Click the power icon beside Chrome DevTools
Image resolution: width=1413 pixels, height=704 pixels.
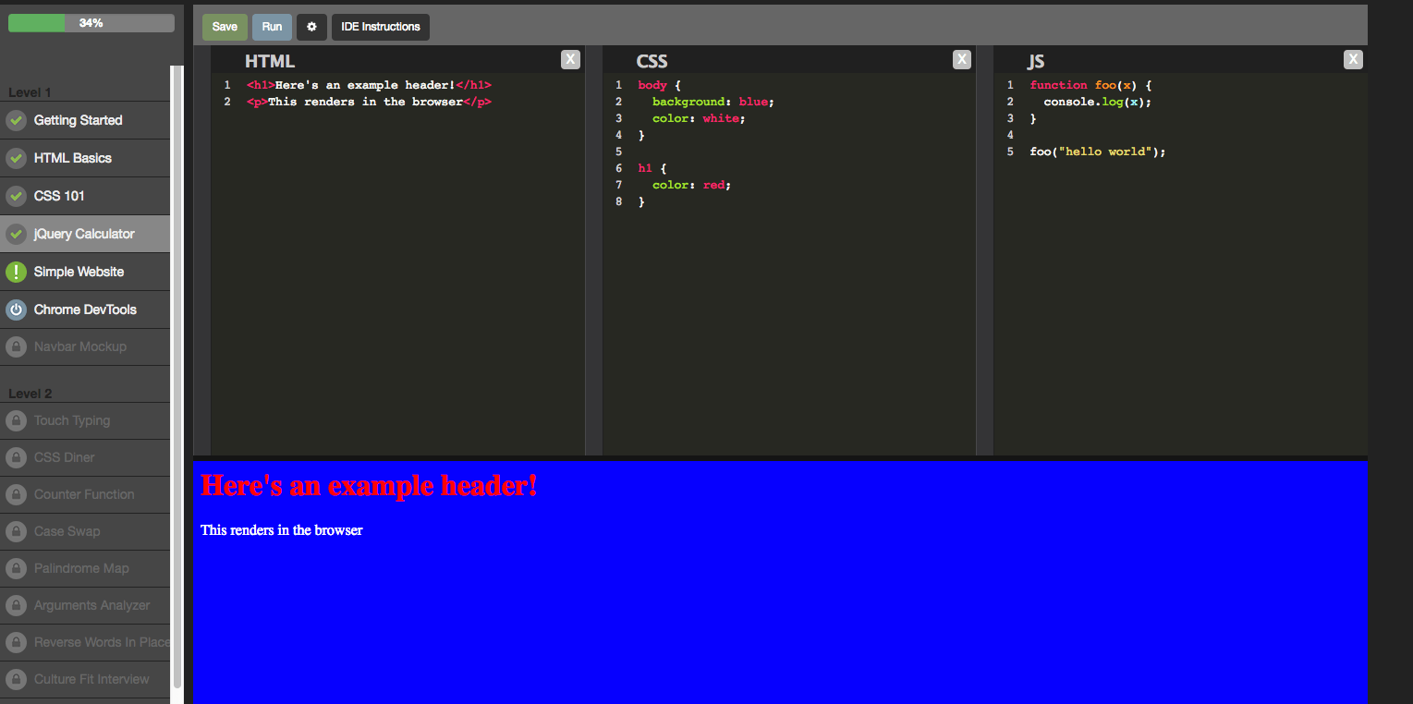[16, 310]
